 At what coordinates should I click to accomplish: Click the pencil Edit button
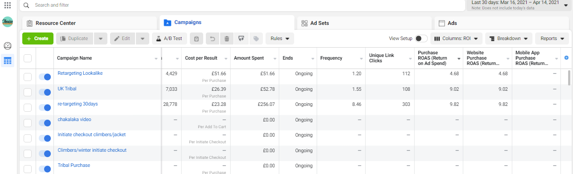123,39
